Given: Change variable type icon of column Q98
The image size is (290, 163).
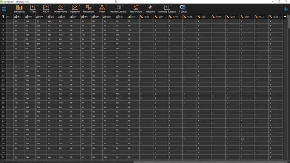Looking at the screenshot, I should coord(82,17).
